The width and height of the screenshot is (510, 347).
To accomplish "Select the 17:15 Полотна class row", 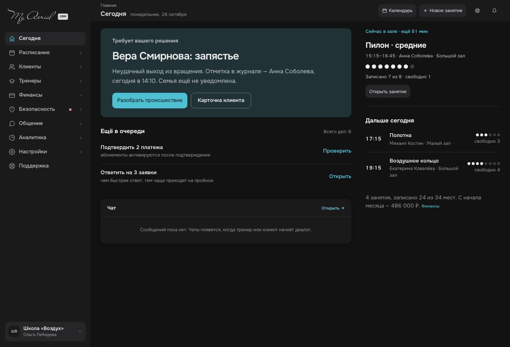I will (x=433, y=139).
